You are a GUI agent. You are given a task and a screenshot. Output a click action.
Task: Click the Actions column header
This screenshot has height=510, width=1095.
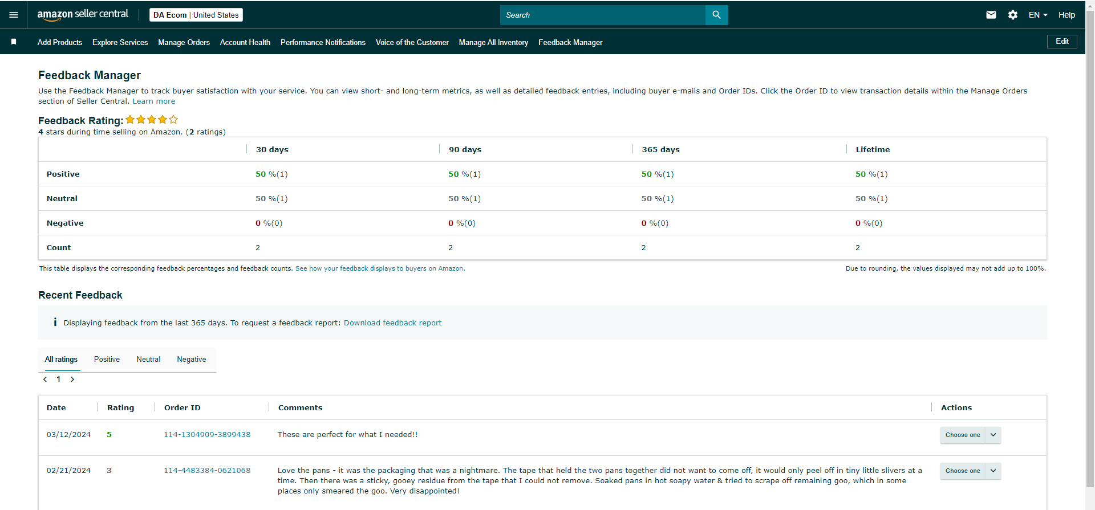point(956,408)
